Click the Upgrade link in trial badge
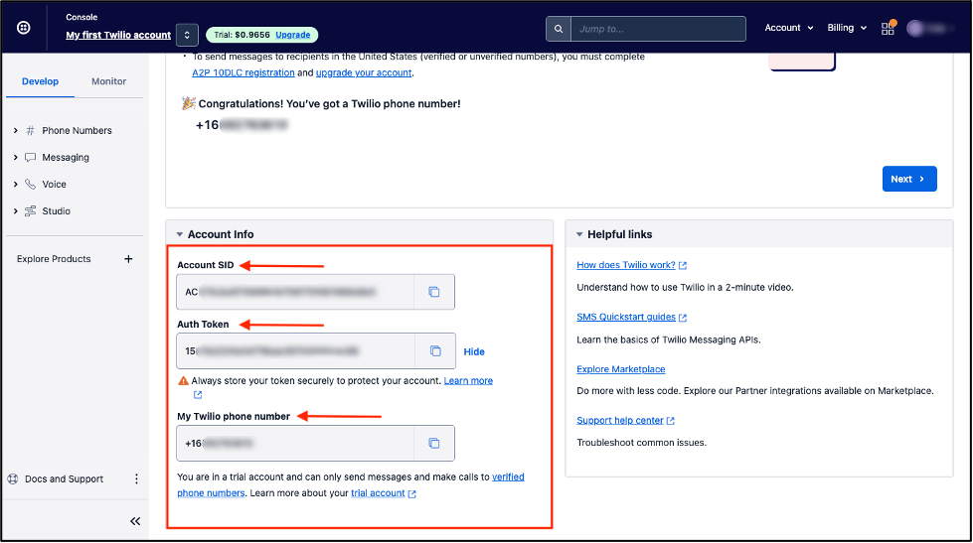This screenshot has width=973, height=543. (x=292, y=35)
